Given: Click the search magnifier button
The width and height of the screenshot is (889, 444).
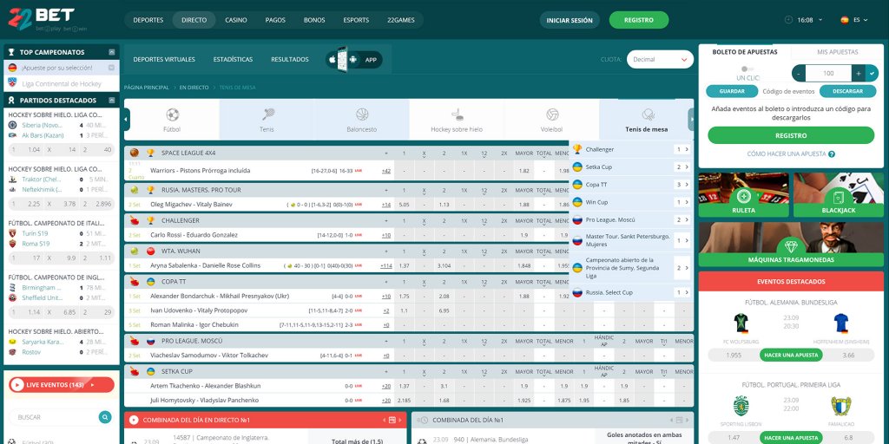Looking at the screenshot, I should pyautogui.click(x=105, y=417).
